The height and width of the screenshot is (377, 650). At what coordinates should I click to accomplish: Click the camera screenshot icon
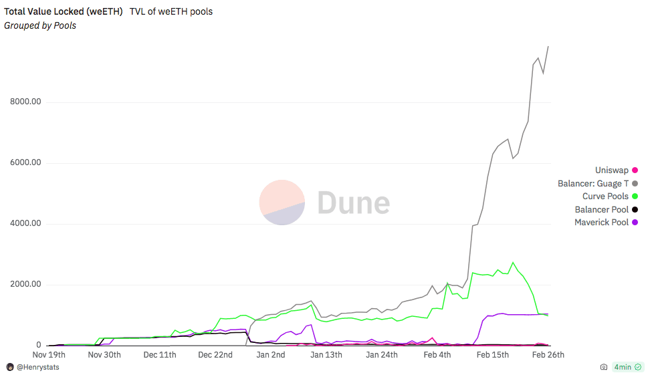(x=604, y=367)
